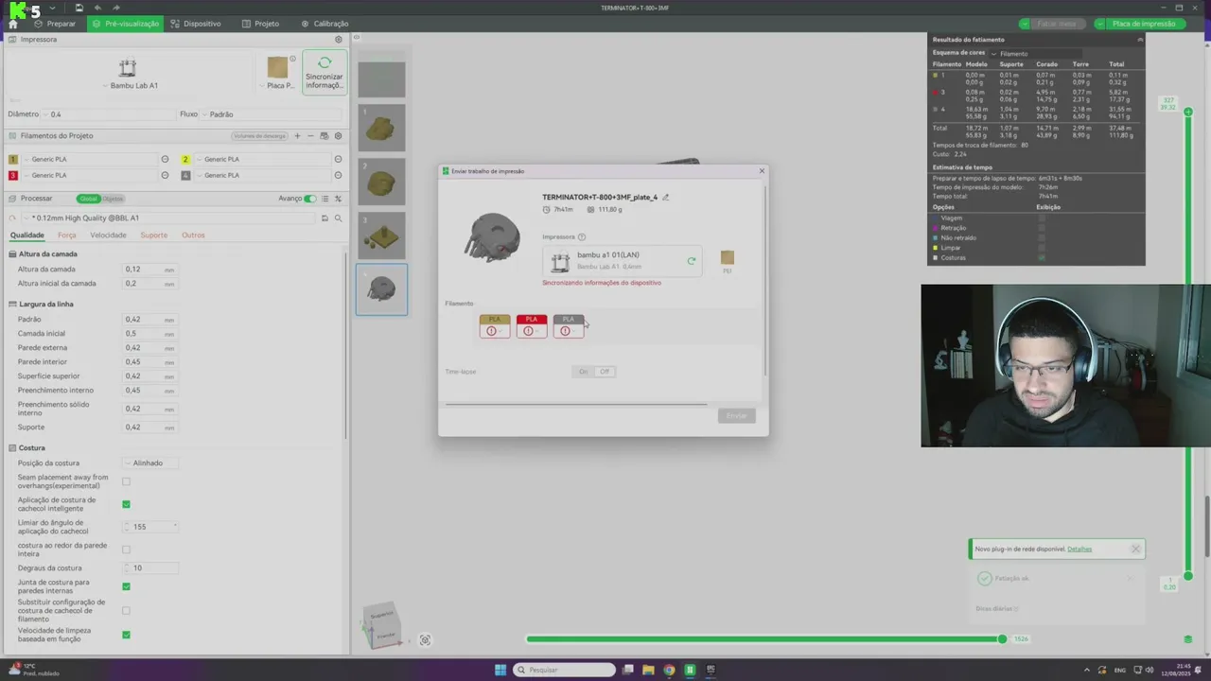Image resolution: width=1211 pixels, height=681 pixels.
Task: Go to the home screen icon
Action: click(12, 24)
